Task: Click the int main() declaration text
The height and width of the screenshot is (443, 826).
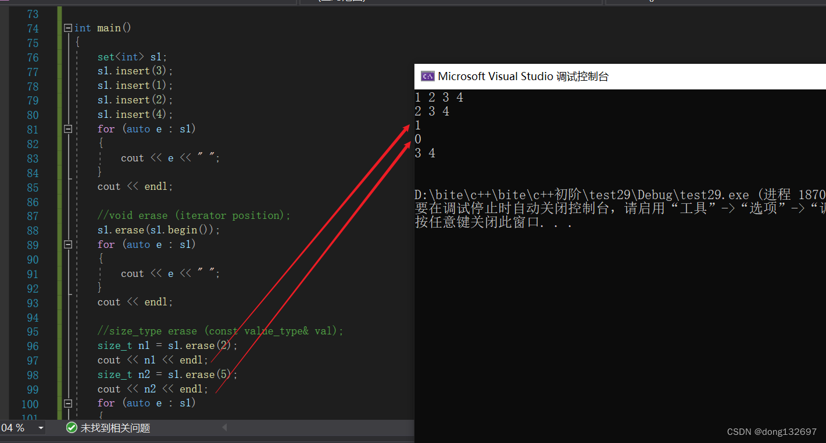Action: coord(103,28)
